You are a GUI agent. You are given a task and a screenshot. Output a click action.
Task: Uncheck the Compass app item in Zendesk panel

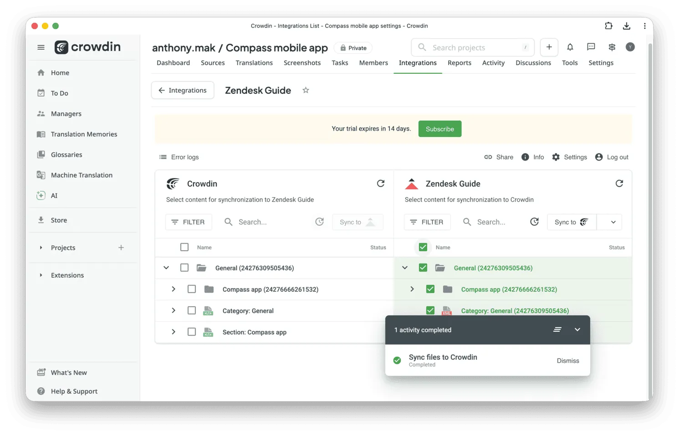[x=430, y=289]
